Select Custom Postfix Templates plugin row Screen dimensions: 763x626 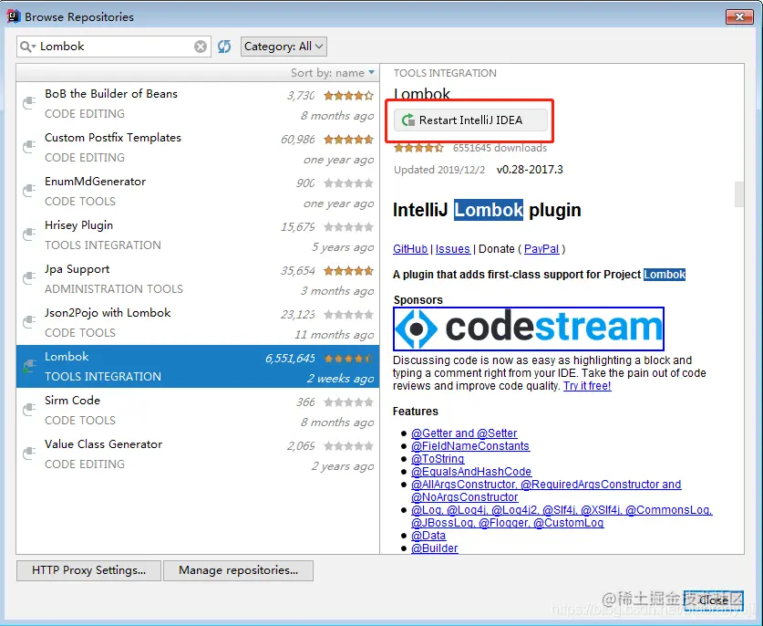pos(198,147)
